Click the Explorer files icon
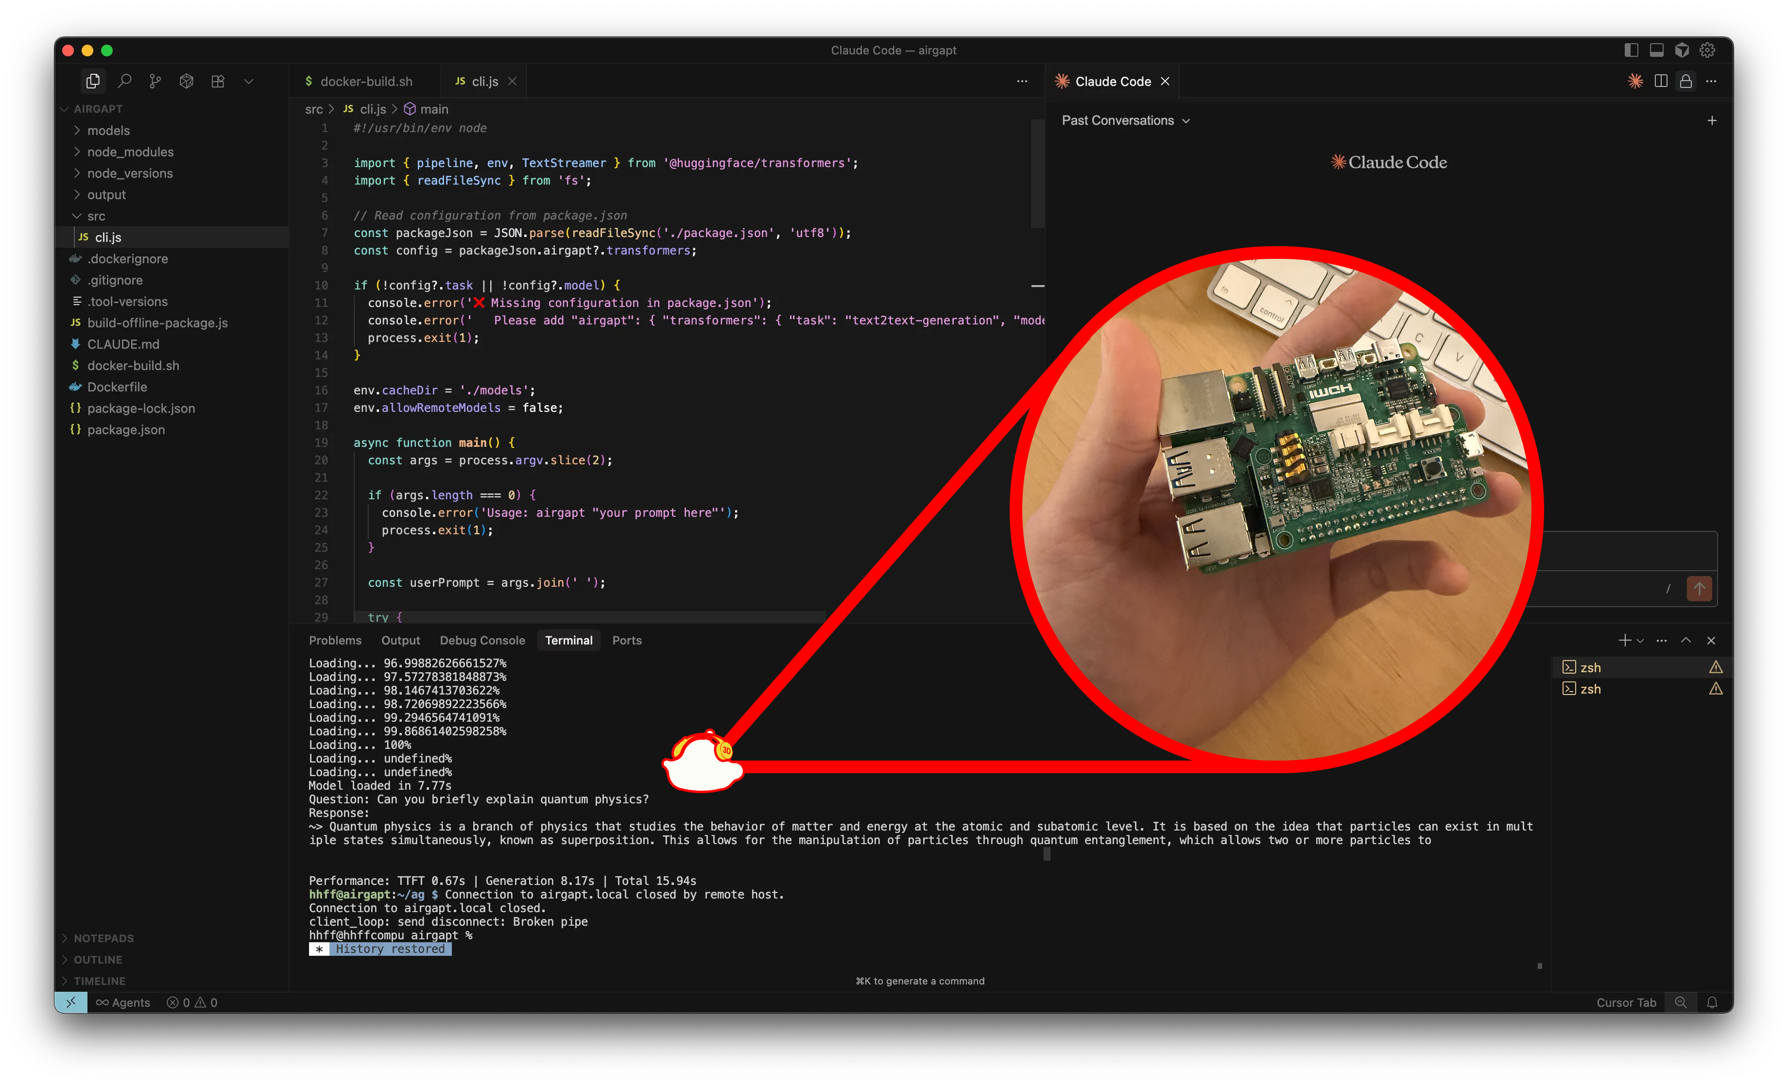Viewport: 1788px width, 1085px height. click(x=93, y=81)
